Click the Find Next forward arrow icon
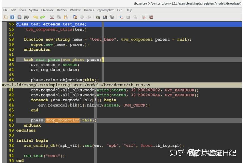Image resolution: width=243 pixels, height=163 pixels. (x=82, y=17)
